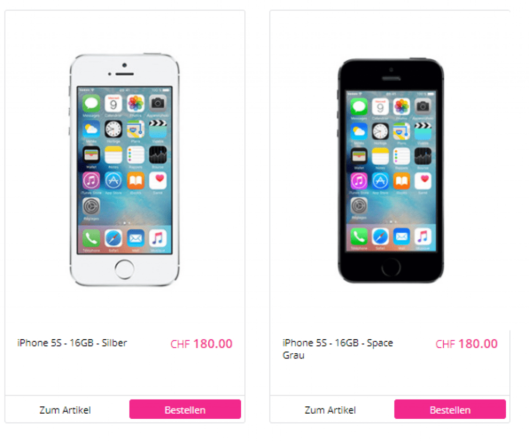The height and width of the screenshot is (441, 529).
Task: Open the iPhone 5S - 16GB - Space Grau title
Action: click(338, 349)
